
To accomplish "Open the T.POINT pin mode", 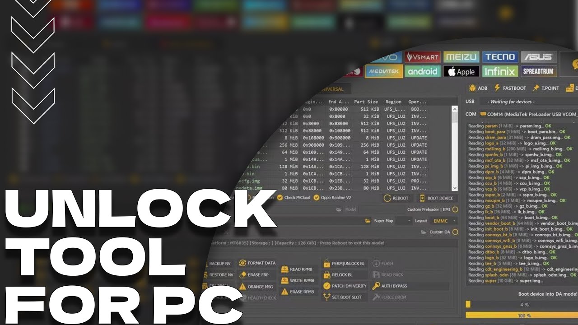I will click(x=546, y=88).
